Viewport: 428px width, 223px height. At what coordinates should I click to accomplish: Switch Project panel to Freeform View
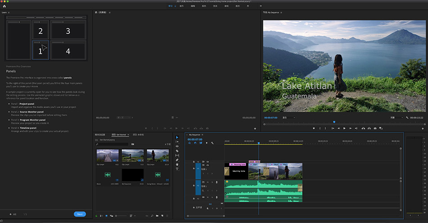coord(111,216)
